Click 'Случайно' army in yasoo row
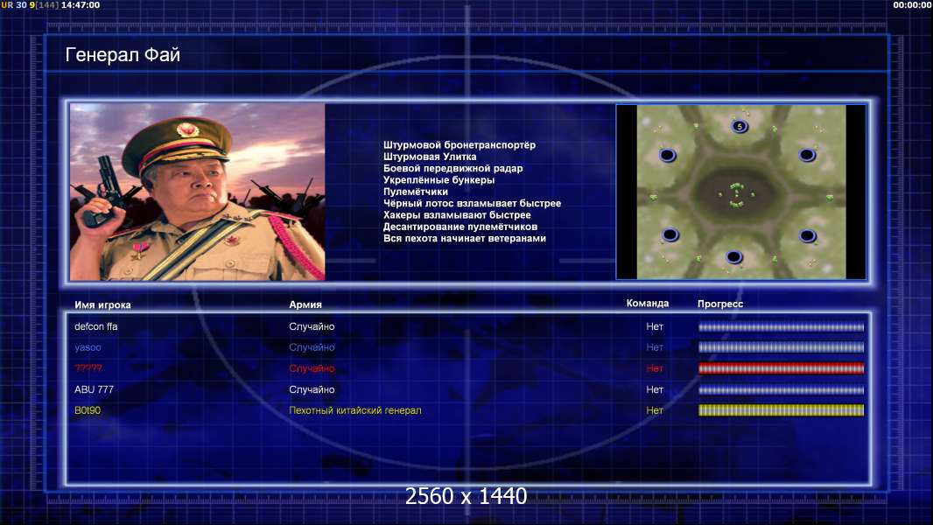Screen dimensions: 933x525 (x=312, y=347)
